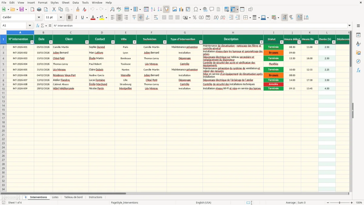Viewport: 364px width, 205px height.
Task: Toggle Italic formatting
Action: coord(76,18)
